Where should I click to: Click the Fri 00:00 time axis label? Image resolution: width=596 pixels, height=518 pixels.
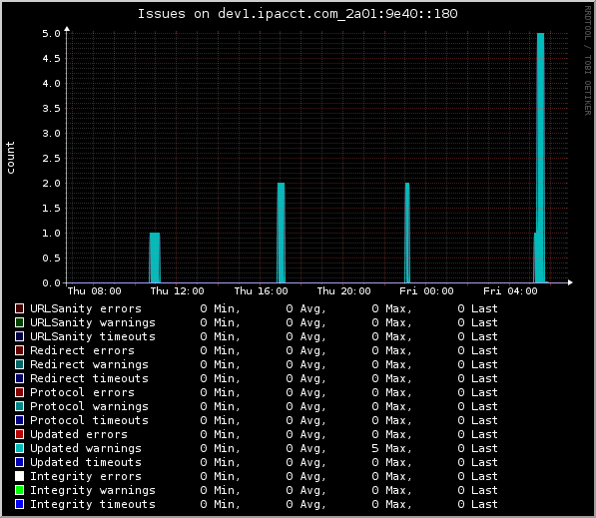[x=426, y=291]
